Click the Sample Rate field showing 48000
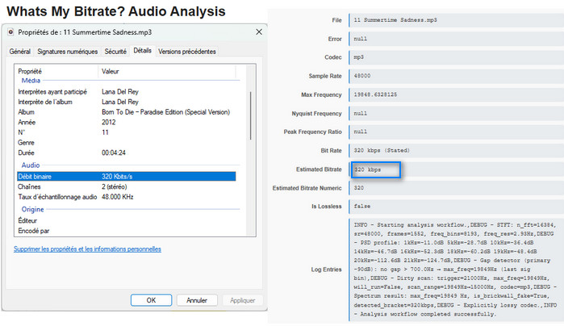 tap(456, 76)
